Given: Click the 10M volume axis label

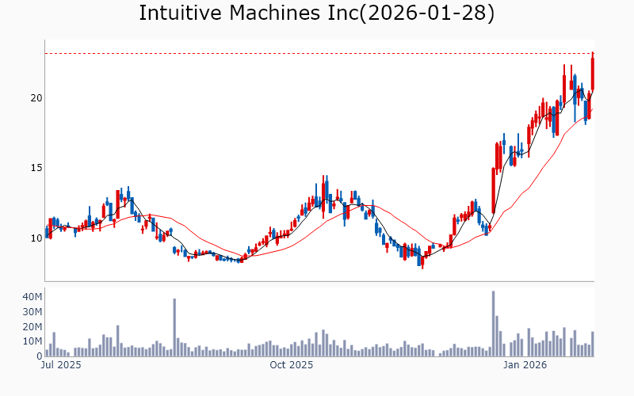Looking at the screenshot, I should pyautogui.click(x=32, y=341).
